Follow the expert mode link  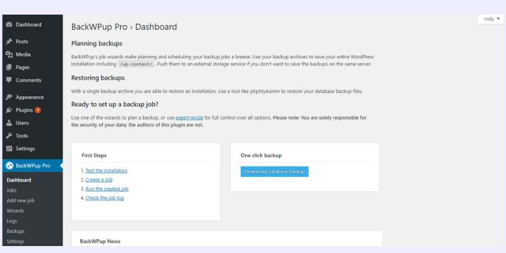click(x=189, y=118)
